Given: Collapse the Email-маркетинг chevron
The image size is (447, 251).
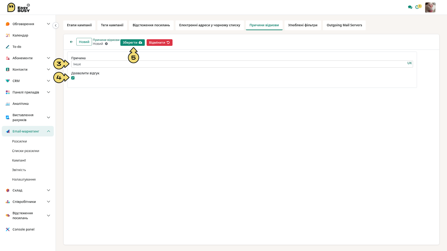Looking at the screenshot, I should point(48,131).
